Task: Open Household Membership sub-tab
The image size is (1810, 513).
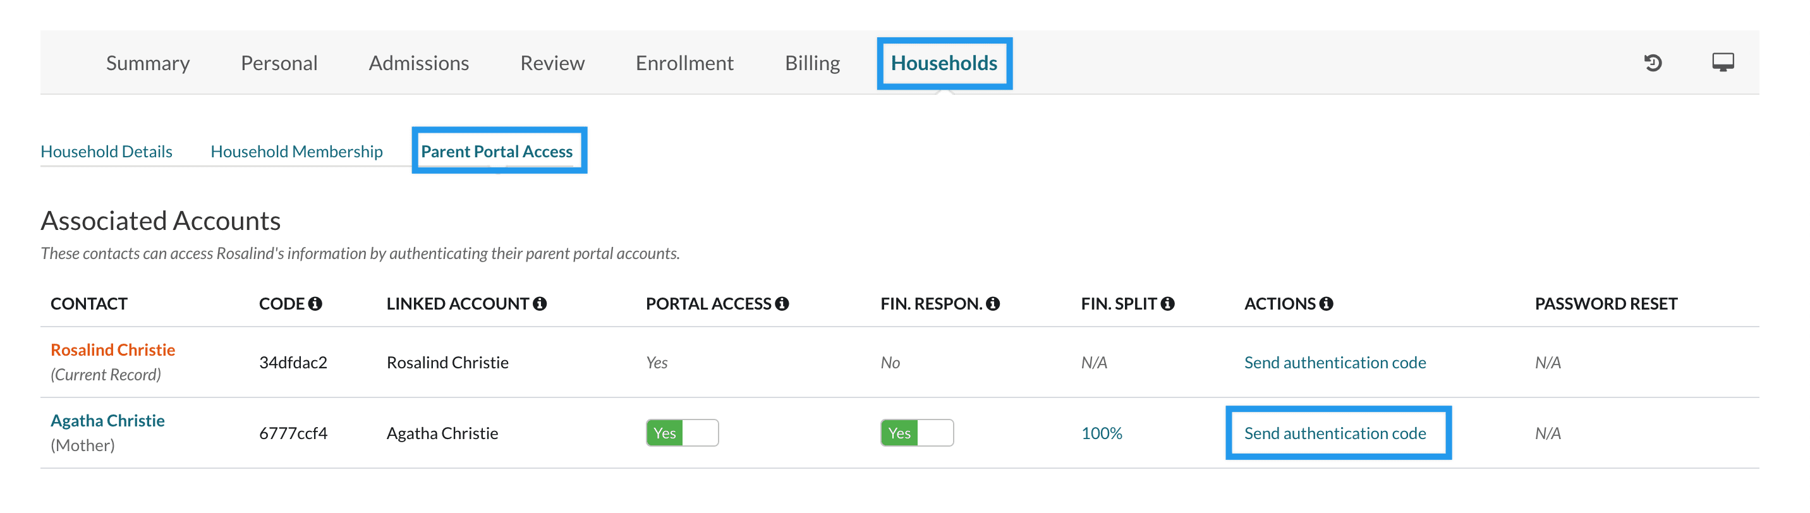Action: click(296, 152)
